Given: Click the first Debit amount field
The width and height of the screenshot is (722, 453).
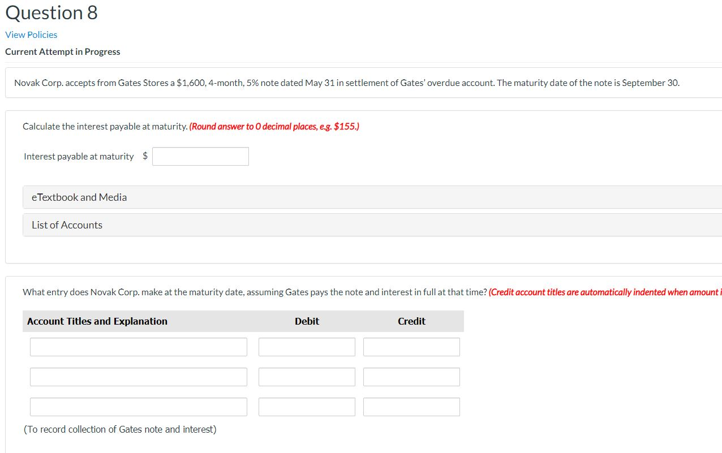Looking at the screenshot, I should tap(307, 347).
